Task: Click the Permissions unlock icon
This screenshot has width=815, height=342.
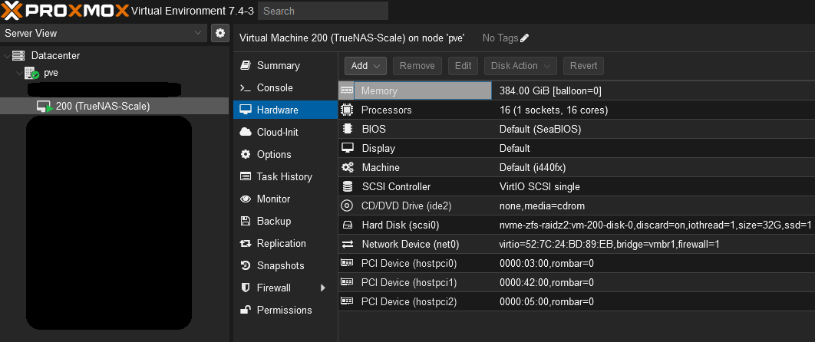Action: [x=246, y=310]
